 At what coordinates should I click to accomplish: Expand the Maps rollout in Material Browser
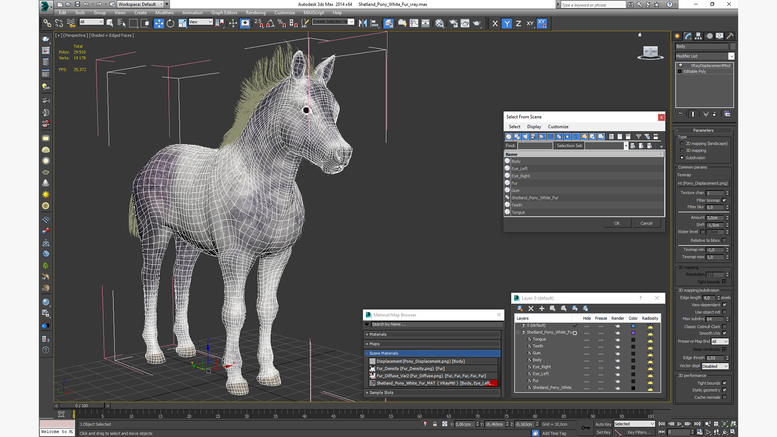pos(432,344)
